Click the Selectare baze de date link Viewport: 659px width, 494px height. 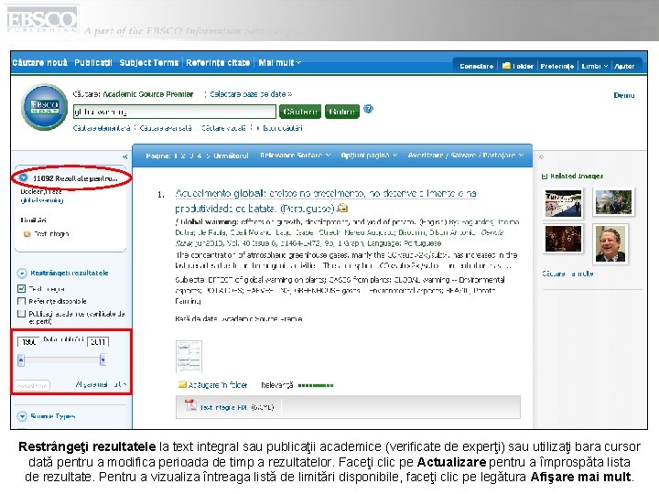tap(251, 94)
